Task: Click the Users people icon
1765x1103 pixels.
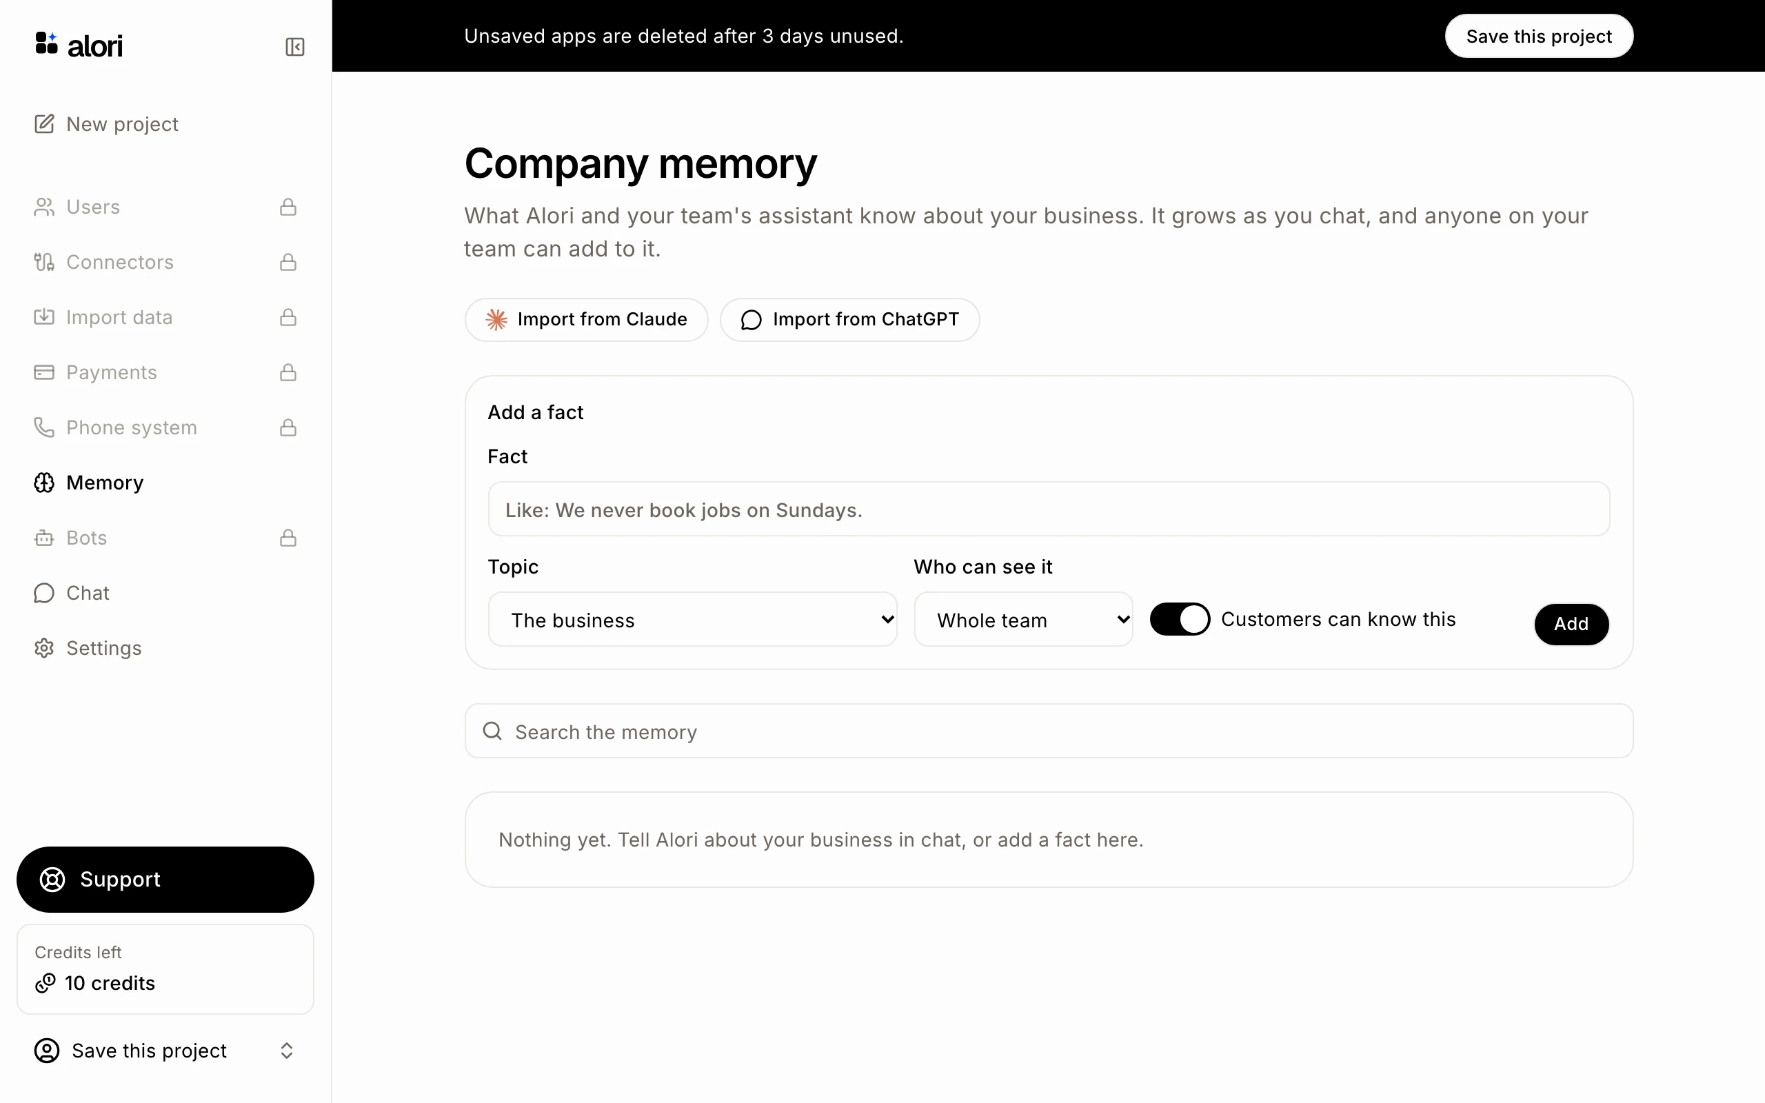Action: [x=45, y=208]
